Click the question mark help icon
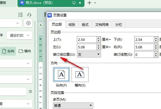 click(x=30, y=91)
